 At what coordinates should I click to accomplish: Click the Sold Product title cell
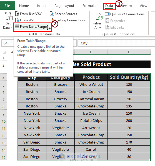[x=112, y=64]
